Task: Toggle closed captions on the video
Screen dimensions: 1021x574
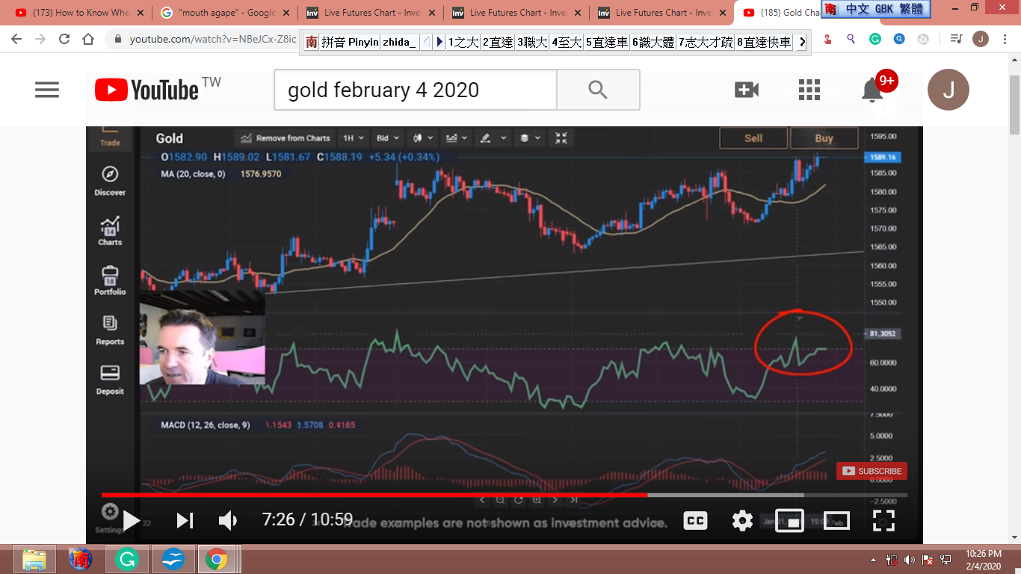Action: [x=695, y=521]
